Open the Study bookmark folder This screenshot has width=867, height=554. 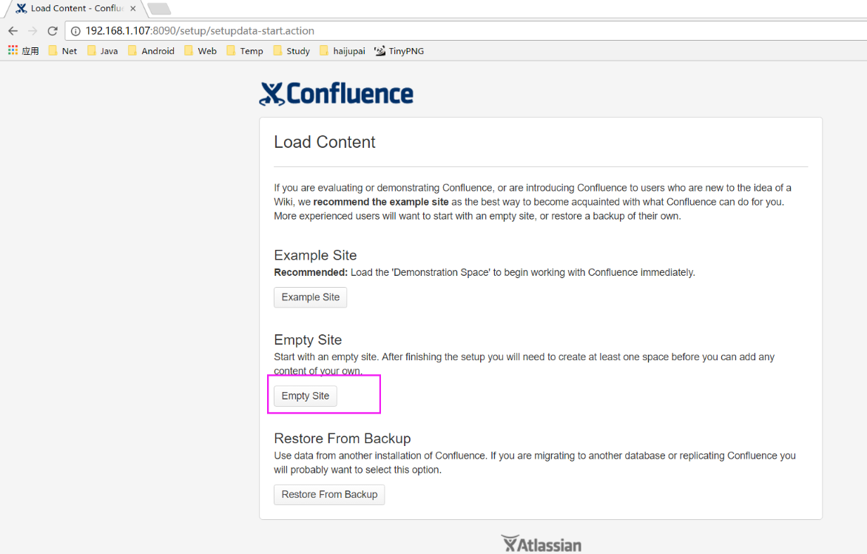point(291,51)
